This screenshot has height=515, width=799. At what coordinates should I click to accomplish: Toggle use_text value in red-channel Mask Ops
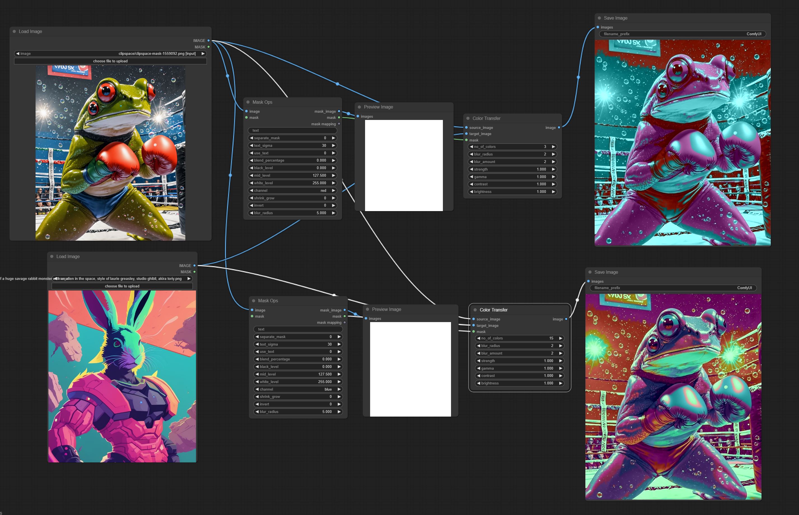[x=292, y=153]
